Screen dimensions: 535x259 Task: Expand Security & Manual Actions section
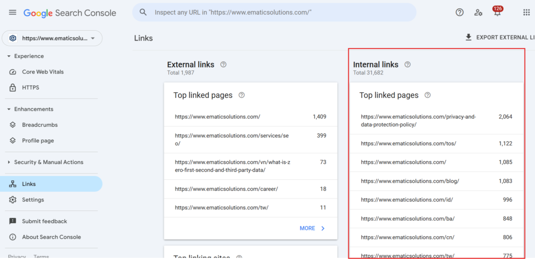pos(9,163)
